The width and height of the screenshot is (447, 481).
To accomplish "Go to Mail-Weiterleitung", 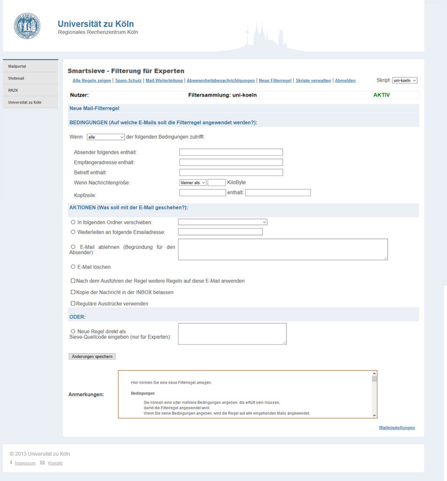I will [x=164, y=80].
